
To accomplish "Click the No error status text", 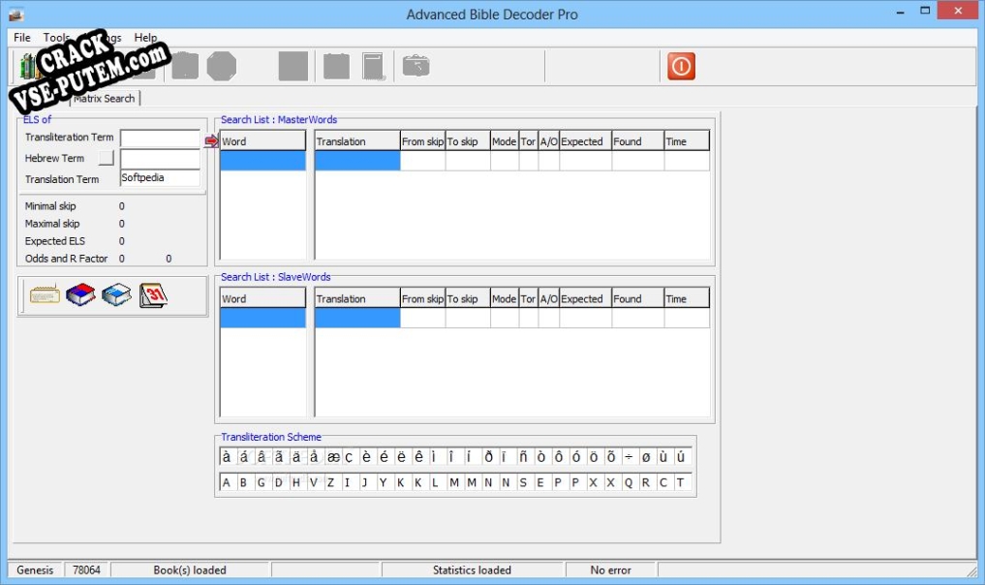I will 610,570.
